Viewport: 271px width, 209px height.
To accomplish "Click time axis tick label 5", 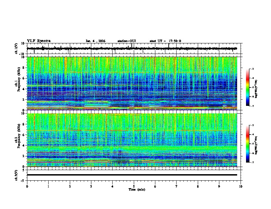I will click(x=134, y=186).
